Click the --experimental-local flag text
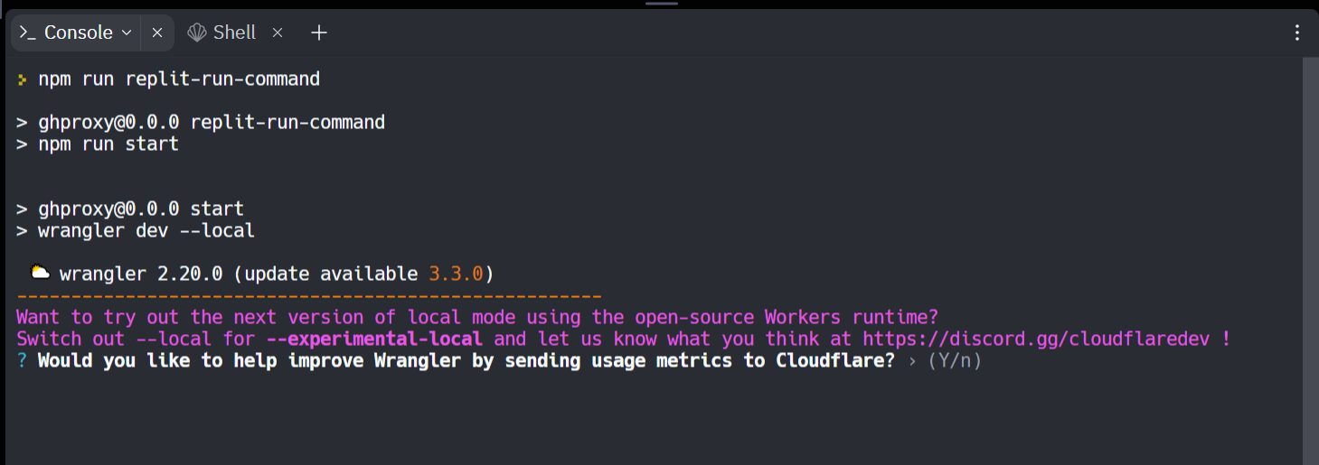Image resolution: width=1319 pixels, height=465 pixels. point(374,339)
